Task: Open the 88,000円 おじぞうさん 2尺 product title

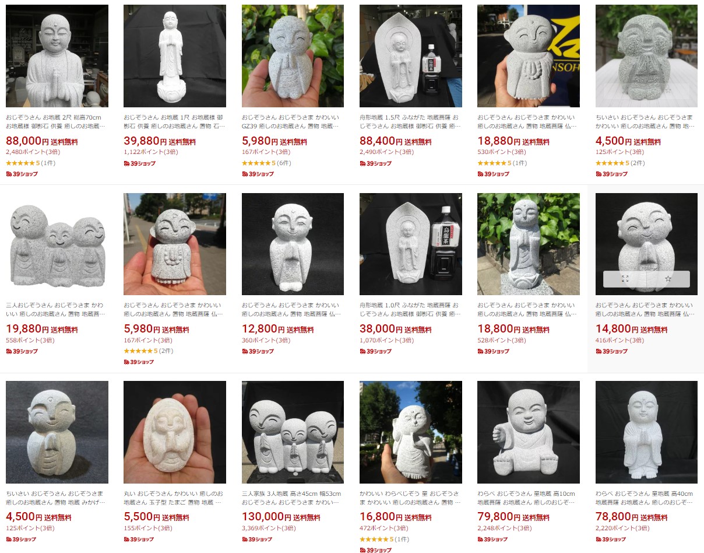Action: pos(57,121)
